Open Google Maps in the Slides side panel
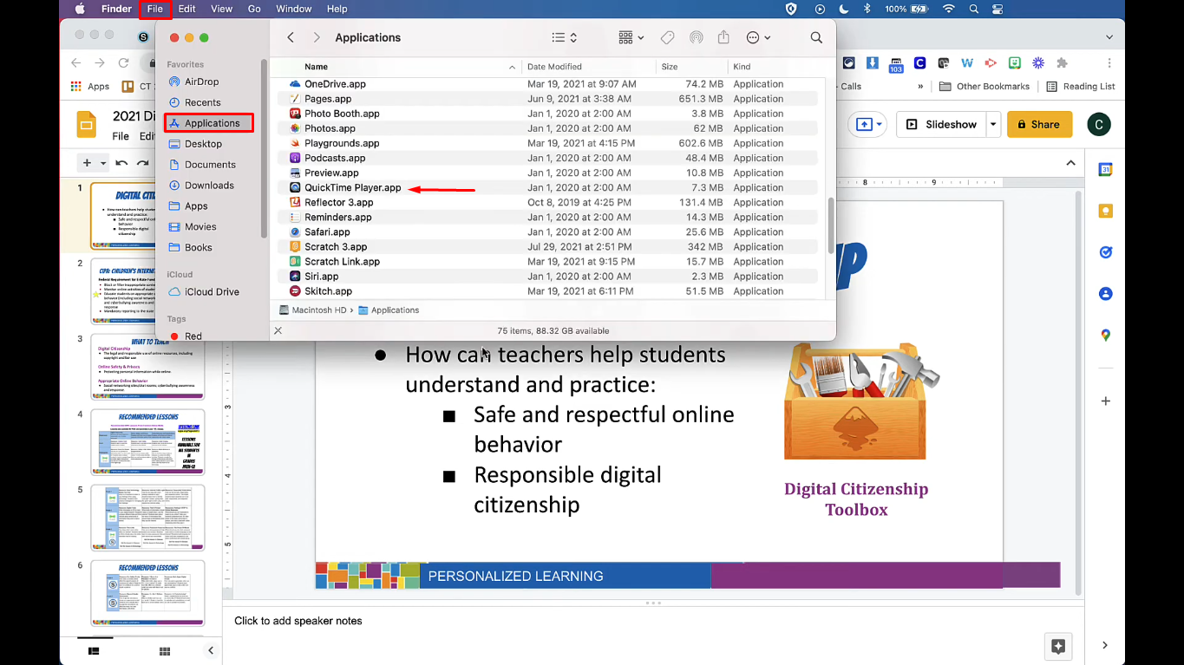Image resolution: width=1184 pixels, height=665 pixels. click(x=1105, y=335)
